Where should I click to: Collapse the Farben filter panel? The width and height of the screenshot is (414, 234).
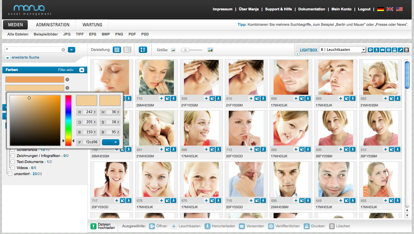(82, 70)
